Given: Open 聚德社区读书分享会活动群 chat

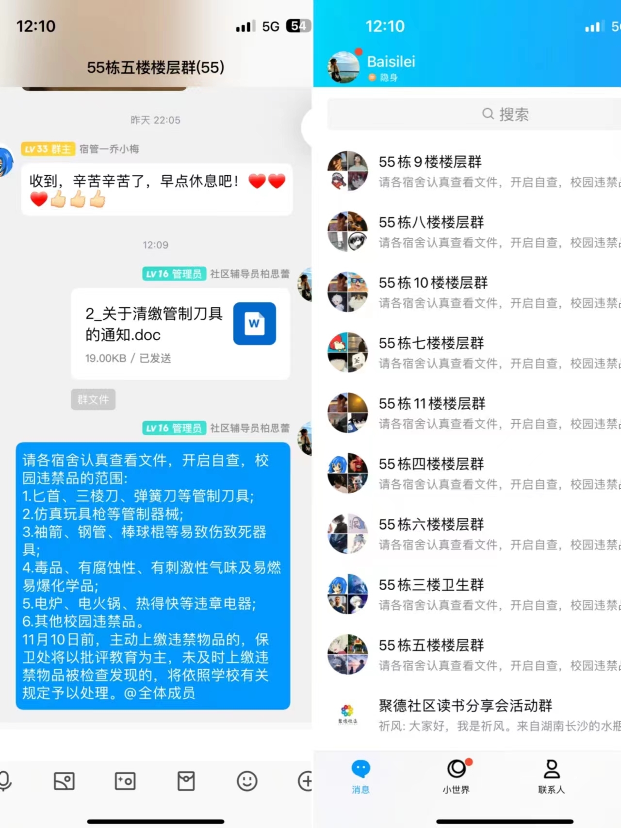Looking at the screenshot, I should tap(467, 715).
